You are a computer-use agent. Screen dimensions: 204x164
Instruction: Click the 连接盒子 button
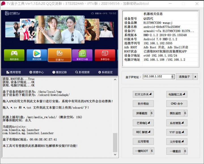pyautogui.click(x=184, y=77)
